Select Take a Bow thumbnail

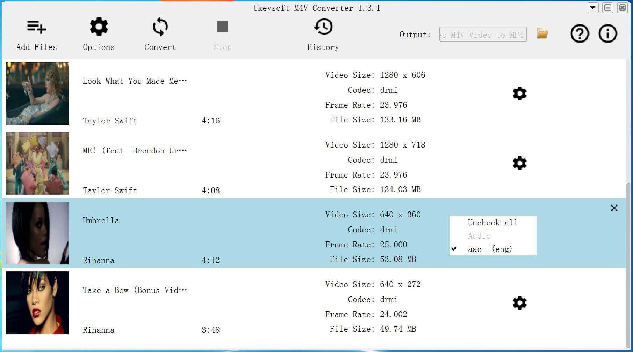37,303
